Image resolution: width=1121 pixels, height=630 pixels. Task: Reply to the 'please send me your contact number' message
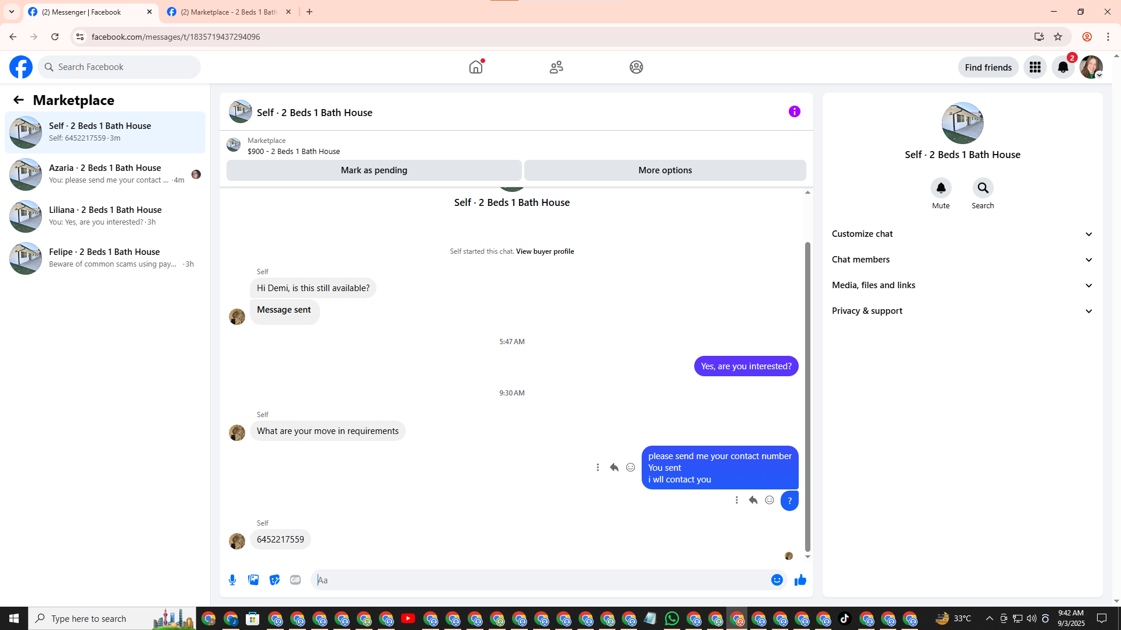[614, 467]
